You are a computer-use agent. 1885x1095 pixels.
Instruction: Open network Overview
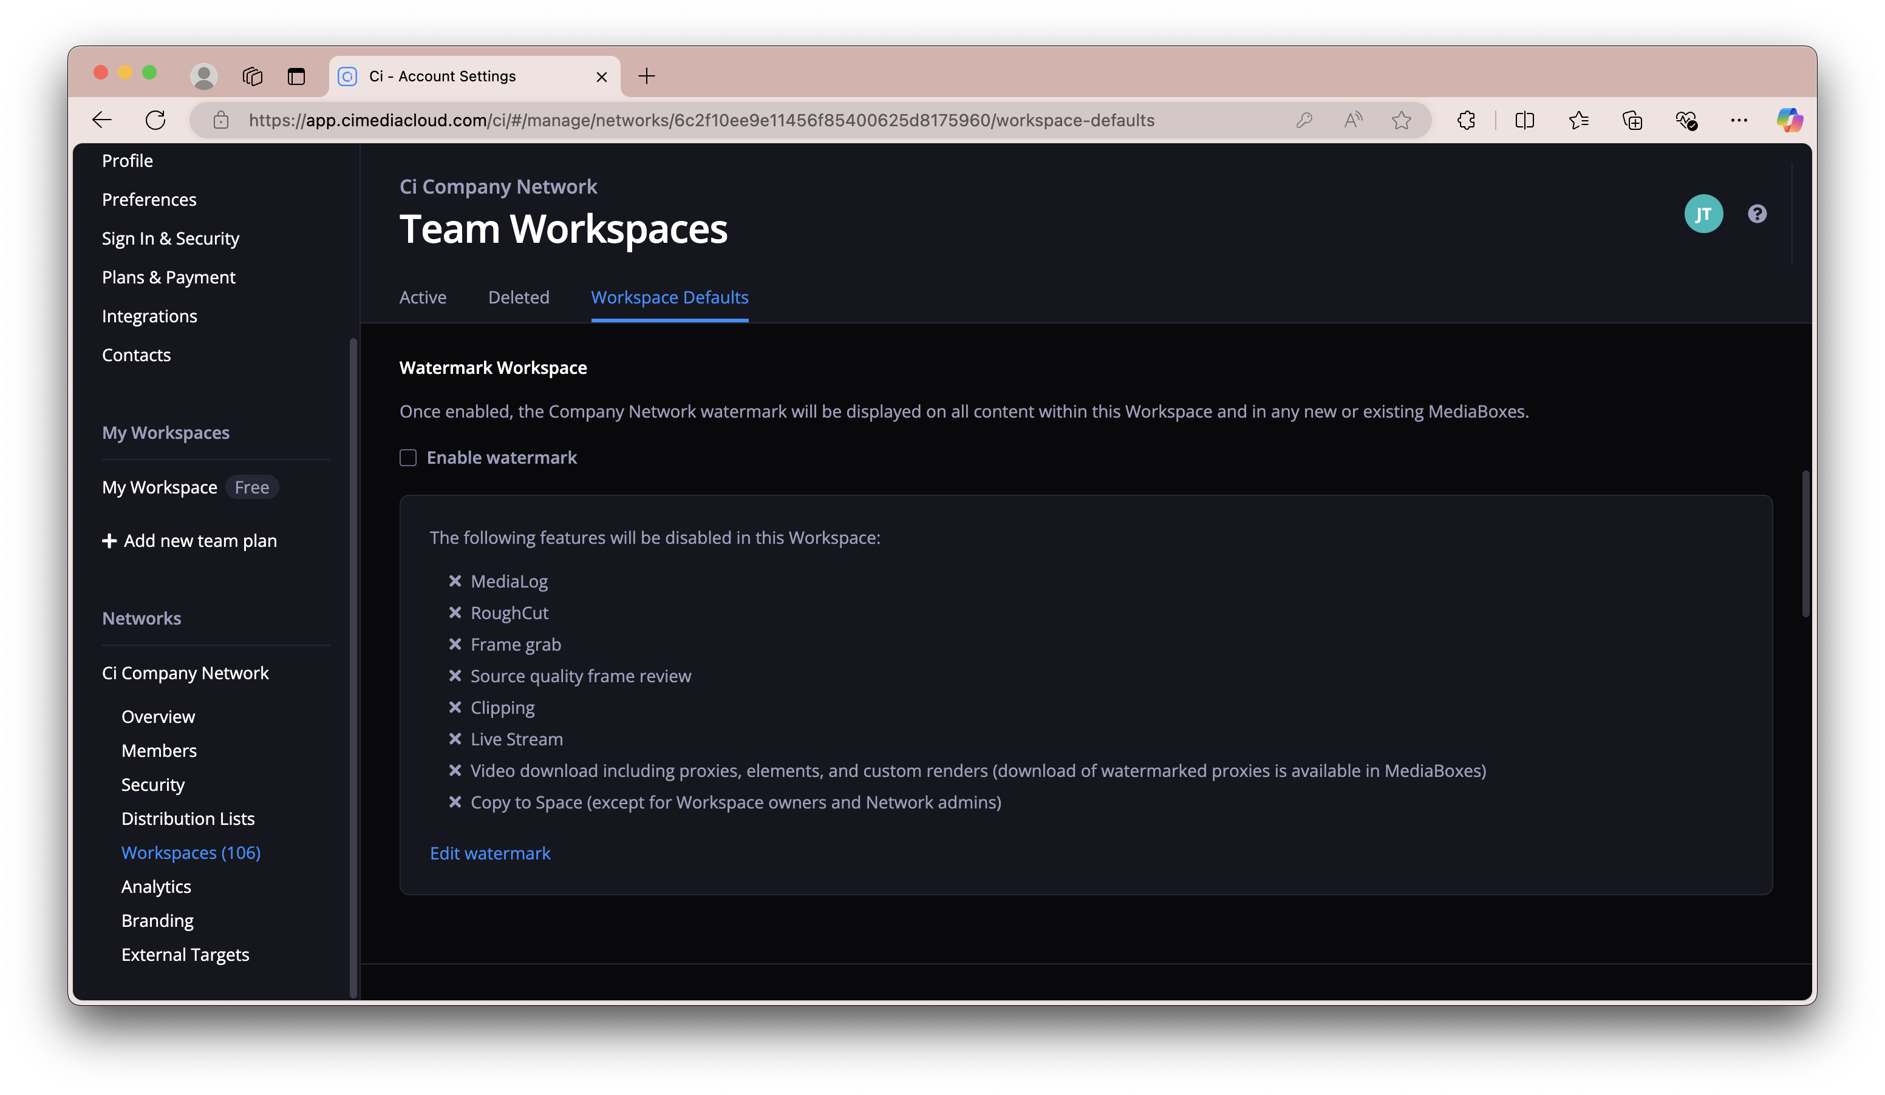(x=158, y=717)
